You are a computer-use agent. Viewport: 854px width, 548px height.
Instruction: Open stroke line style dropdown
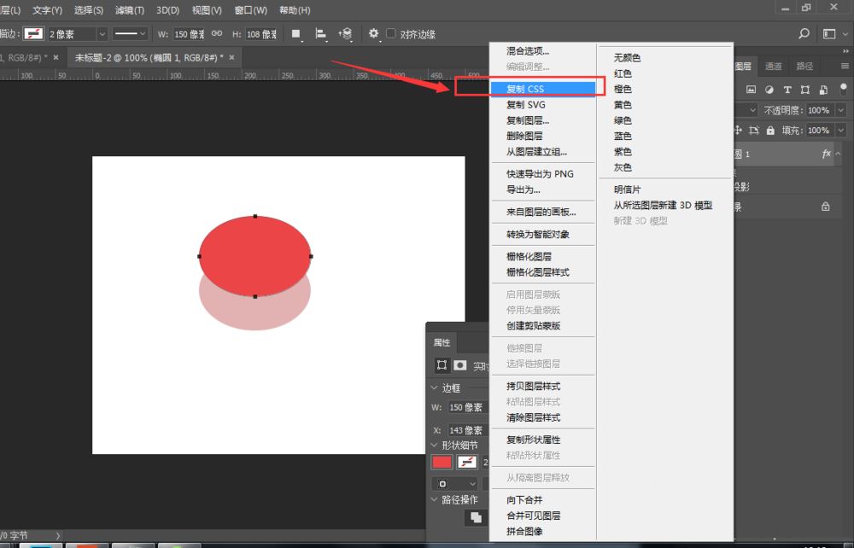pyautogui.click(x=130, y=34)
